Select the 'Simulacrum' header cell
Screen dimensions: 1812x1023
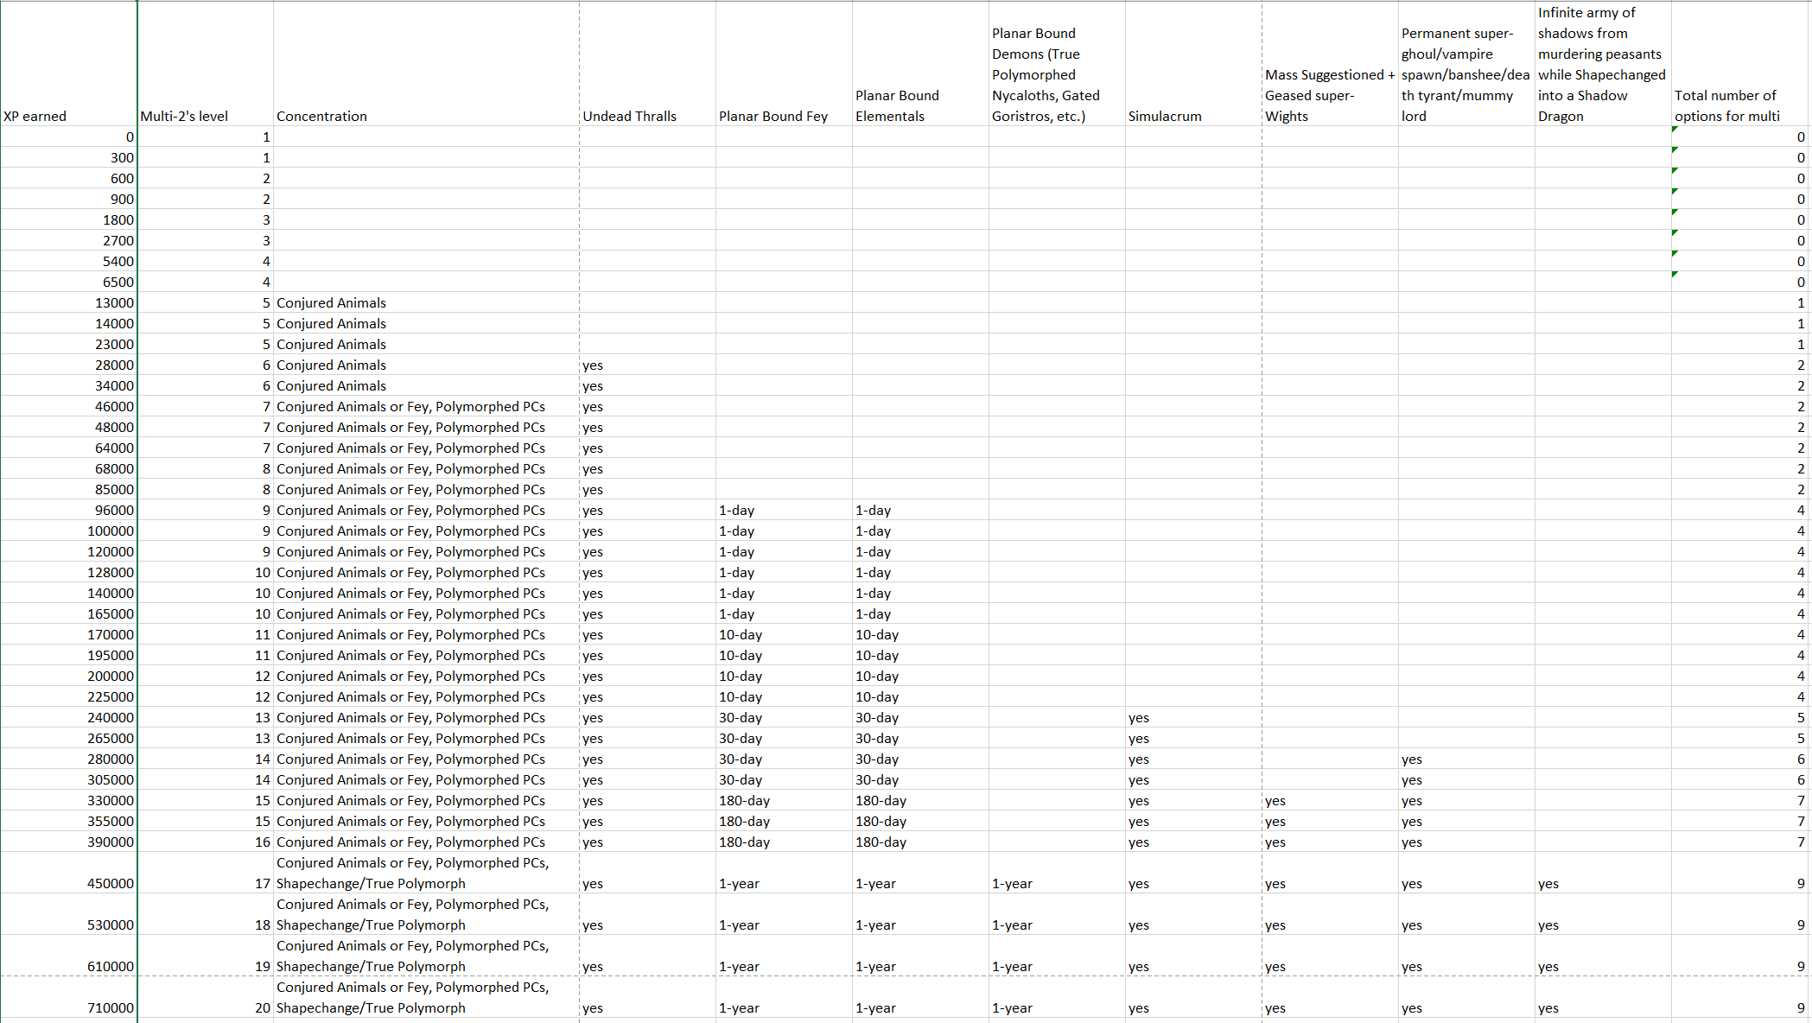[x=1193, y=63]
